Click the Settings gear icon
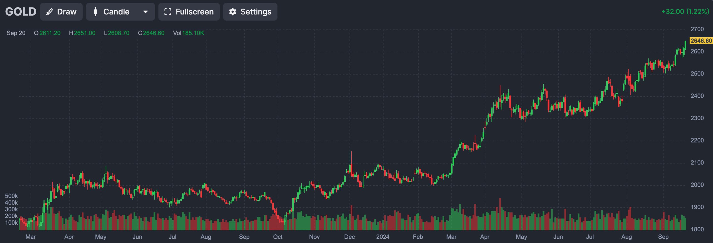The height and width of the screenshot is (243, 713). tap(233, 12)
